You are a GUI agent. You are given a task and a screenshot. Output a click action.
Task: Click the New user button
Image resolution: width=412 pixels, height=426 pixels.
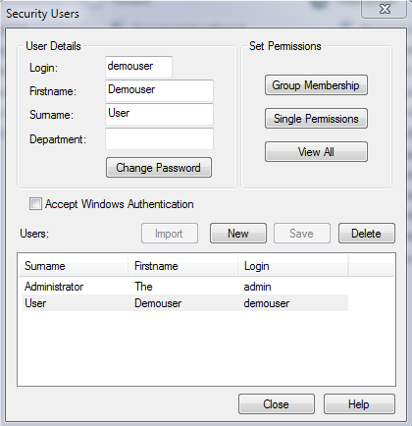tap(238, 234)
